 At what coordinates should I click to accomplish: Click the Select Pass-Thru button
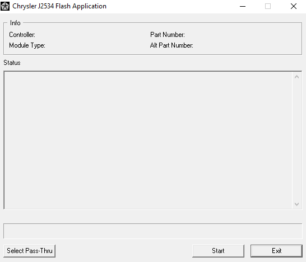[30, 251]
